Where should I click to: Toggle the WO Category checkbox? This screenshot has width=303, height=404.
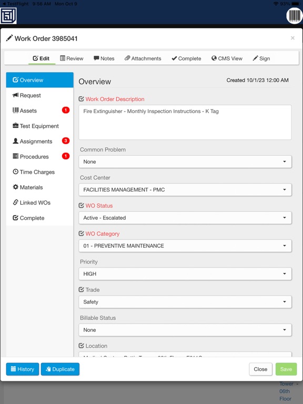point(82,234)
